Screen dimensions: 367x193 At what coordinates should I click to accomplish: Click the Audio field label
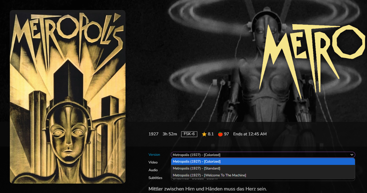(x=153, y=170)
